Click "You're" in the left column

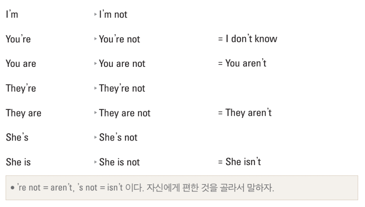18,39
